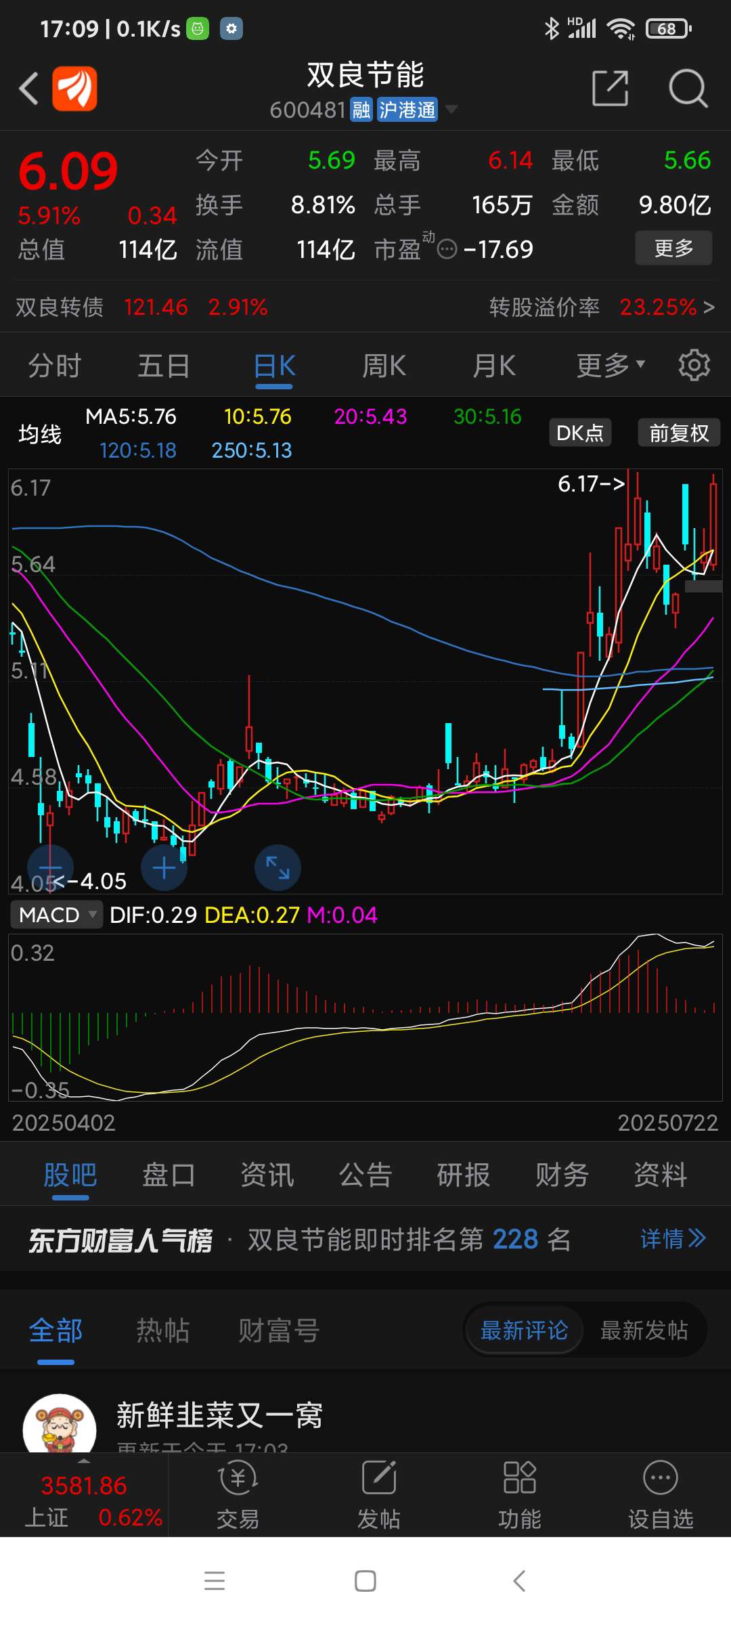
Task: Select the 热帖 hot posts filter
Action: 162,1330
